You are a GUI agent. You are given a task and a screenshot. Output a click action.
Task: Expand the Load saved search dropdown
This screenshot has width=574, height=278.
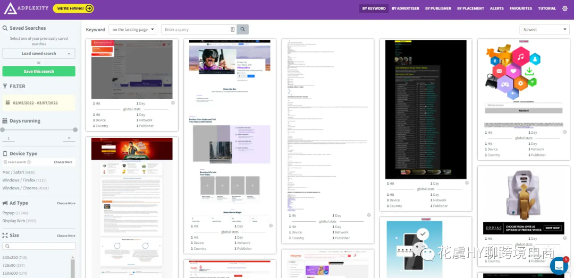pyautogui.click(x=39, y=54)
